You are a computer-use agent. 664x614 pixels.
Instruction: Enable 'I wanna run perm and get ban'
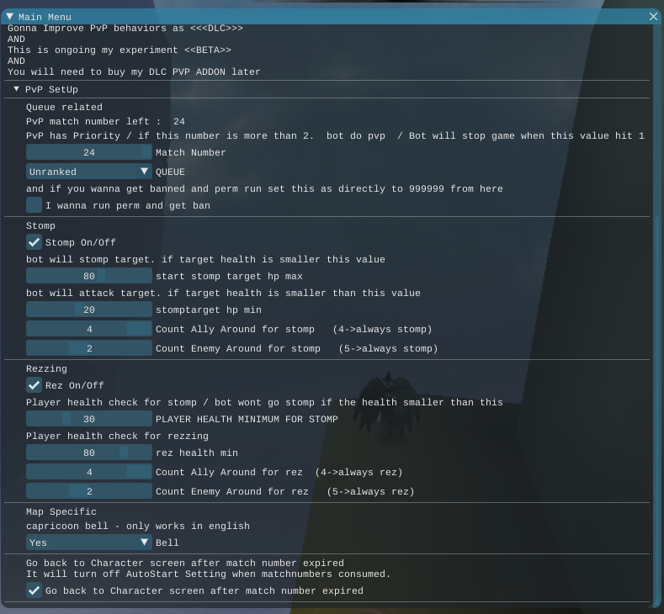[34, 205]
